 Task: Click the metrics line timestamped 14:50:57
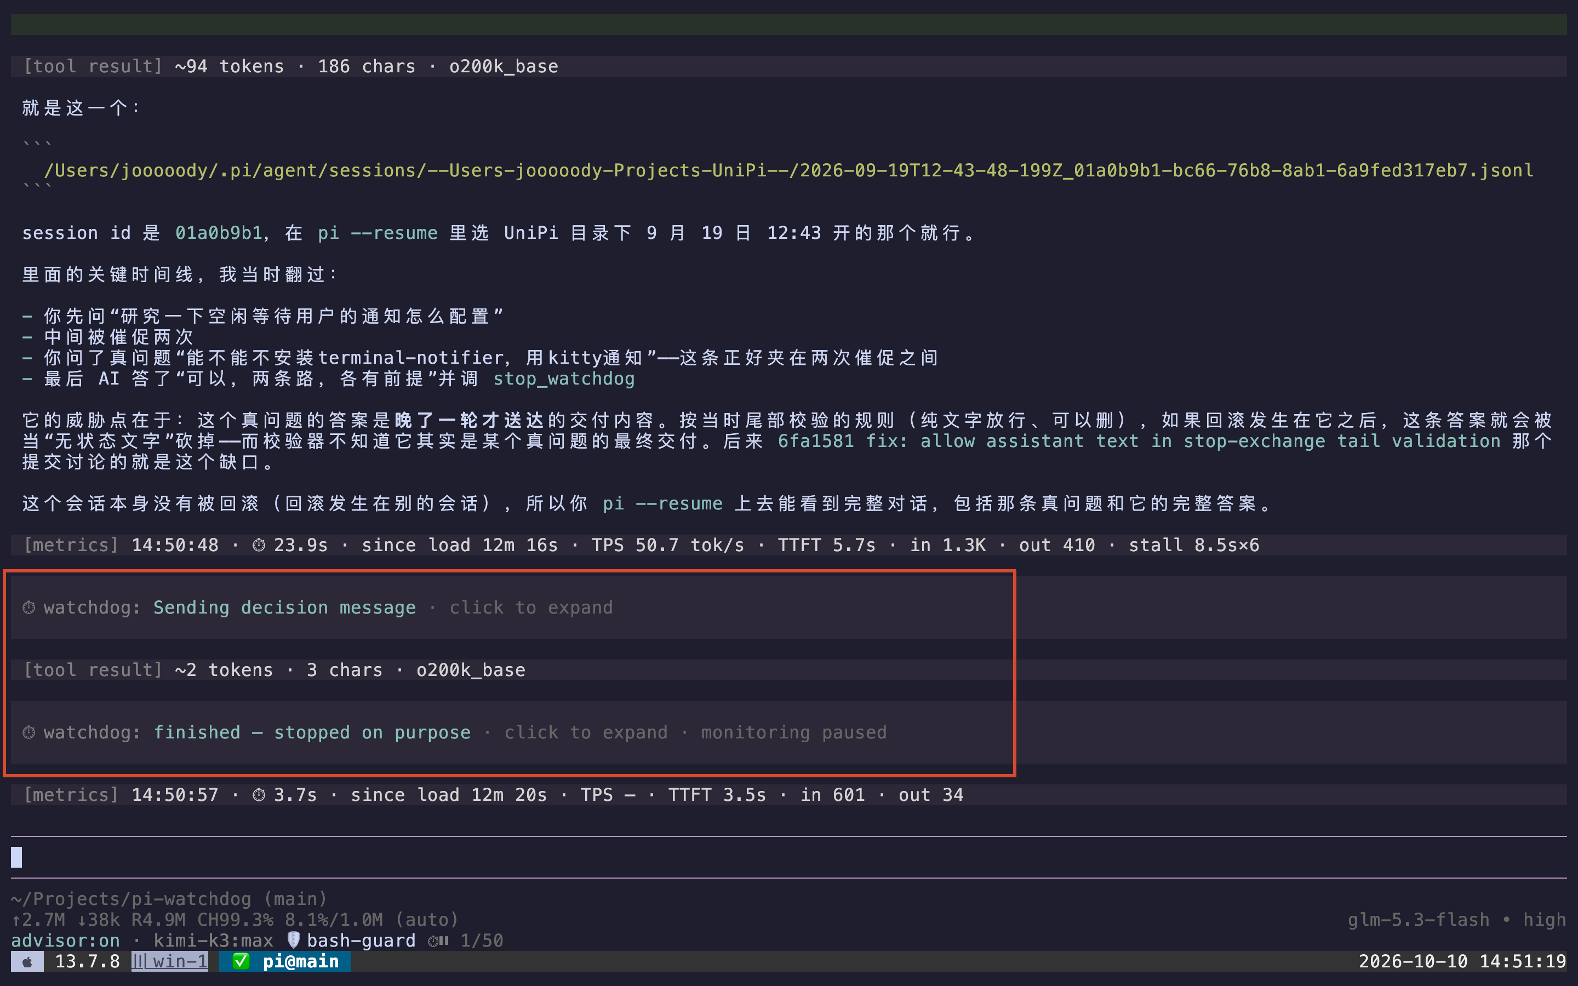tap(788, 795)
